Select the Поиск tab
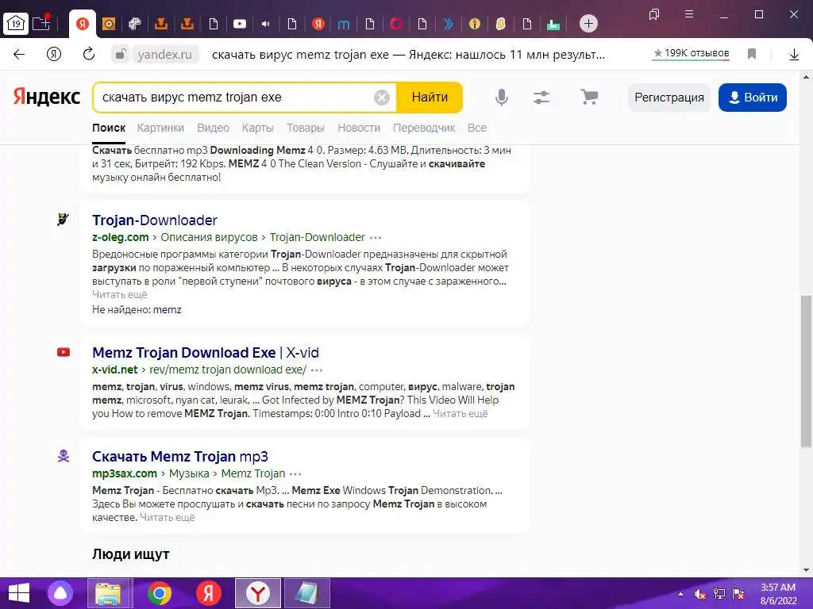The width and height of the screenshot is (813, 609). click(x=109, y=128)
